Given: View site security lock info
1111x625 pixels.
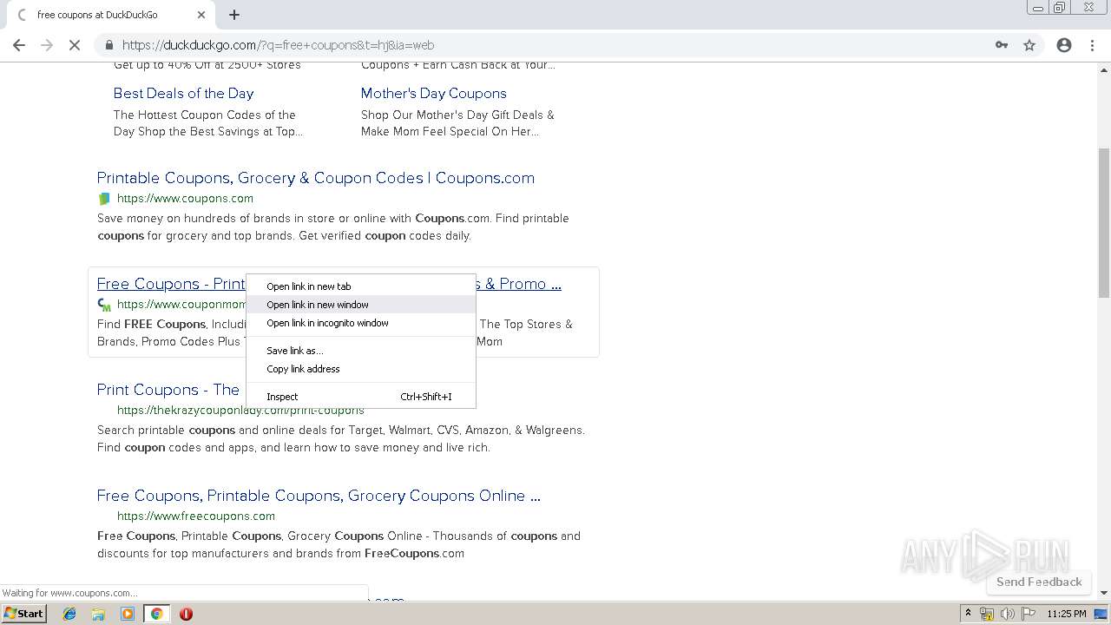Looking at the screenshot, I should click(108, 45).
